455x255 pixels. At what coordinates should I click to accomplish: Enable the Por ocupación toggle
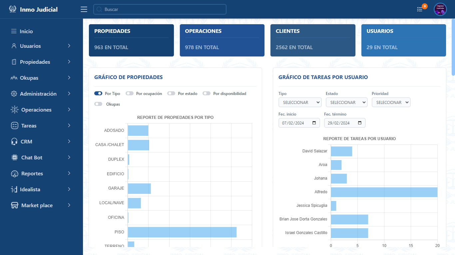(x=130, y=94)
